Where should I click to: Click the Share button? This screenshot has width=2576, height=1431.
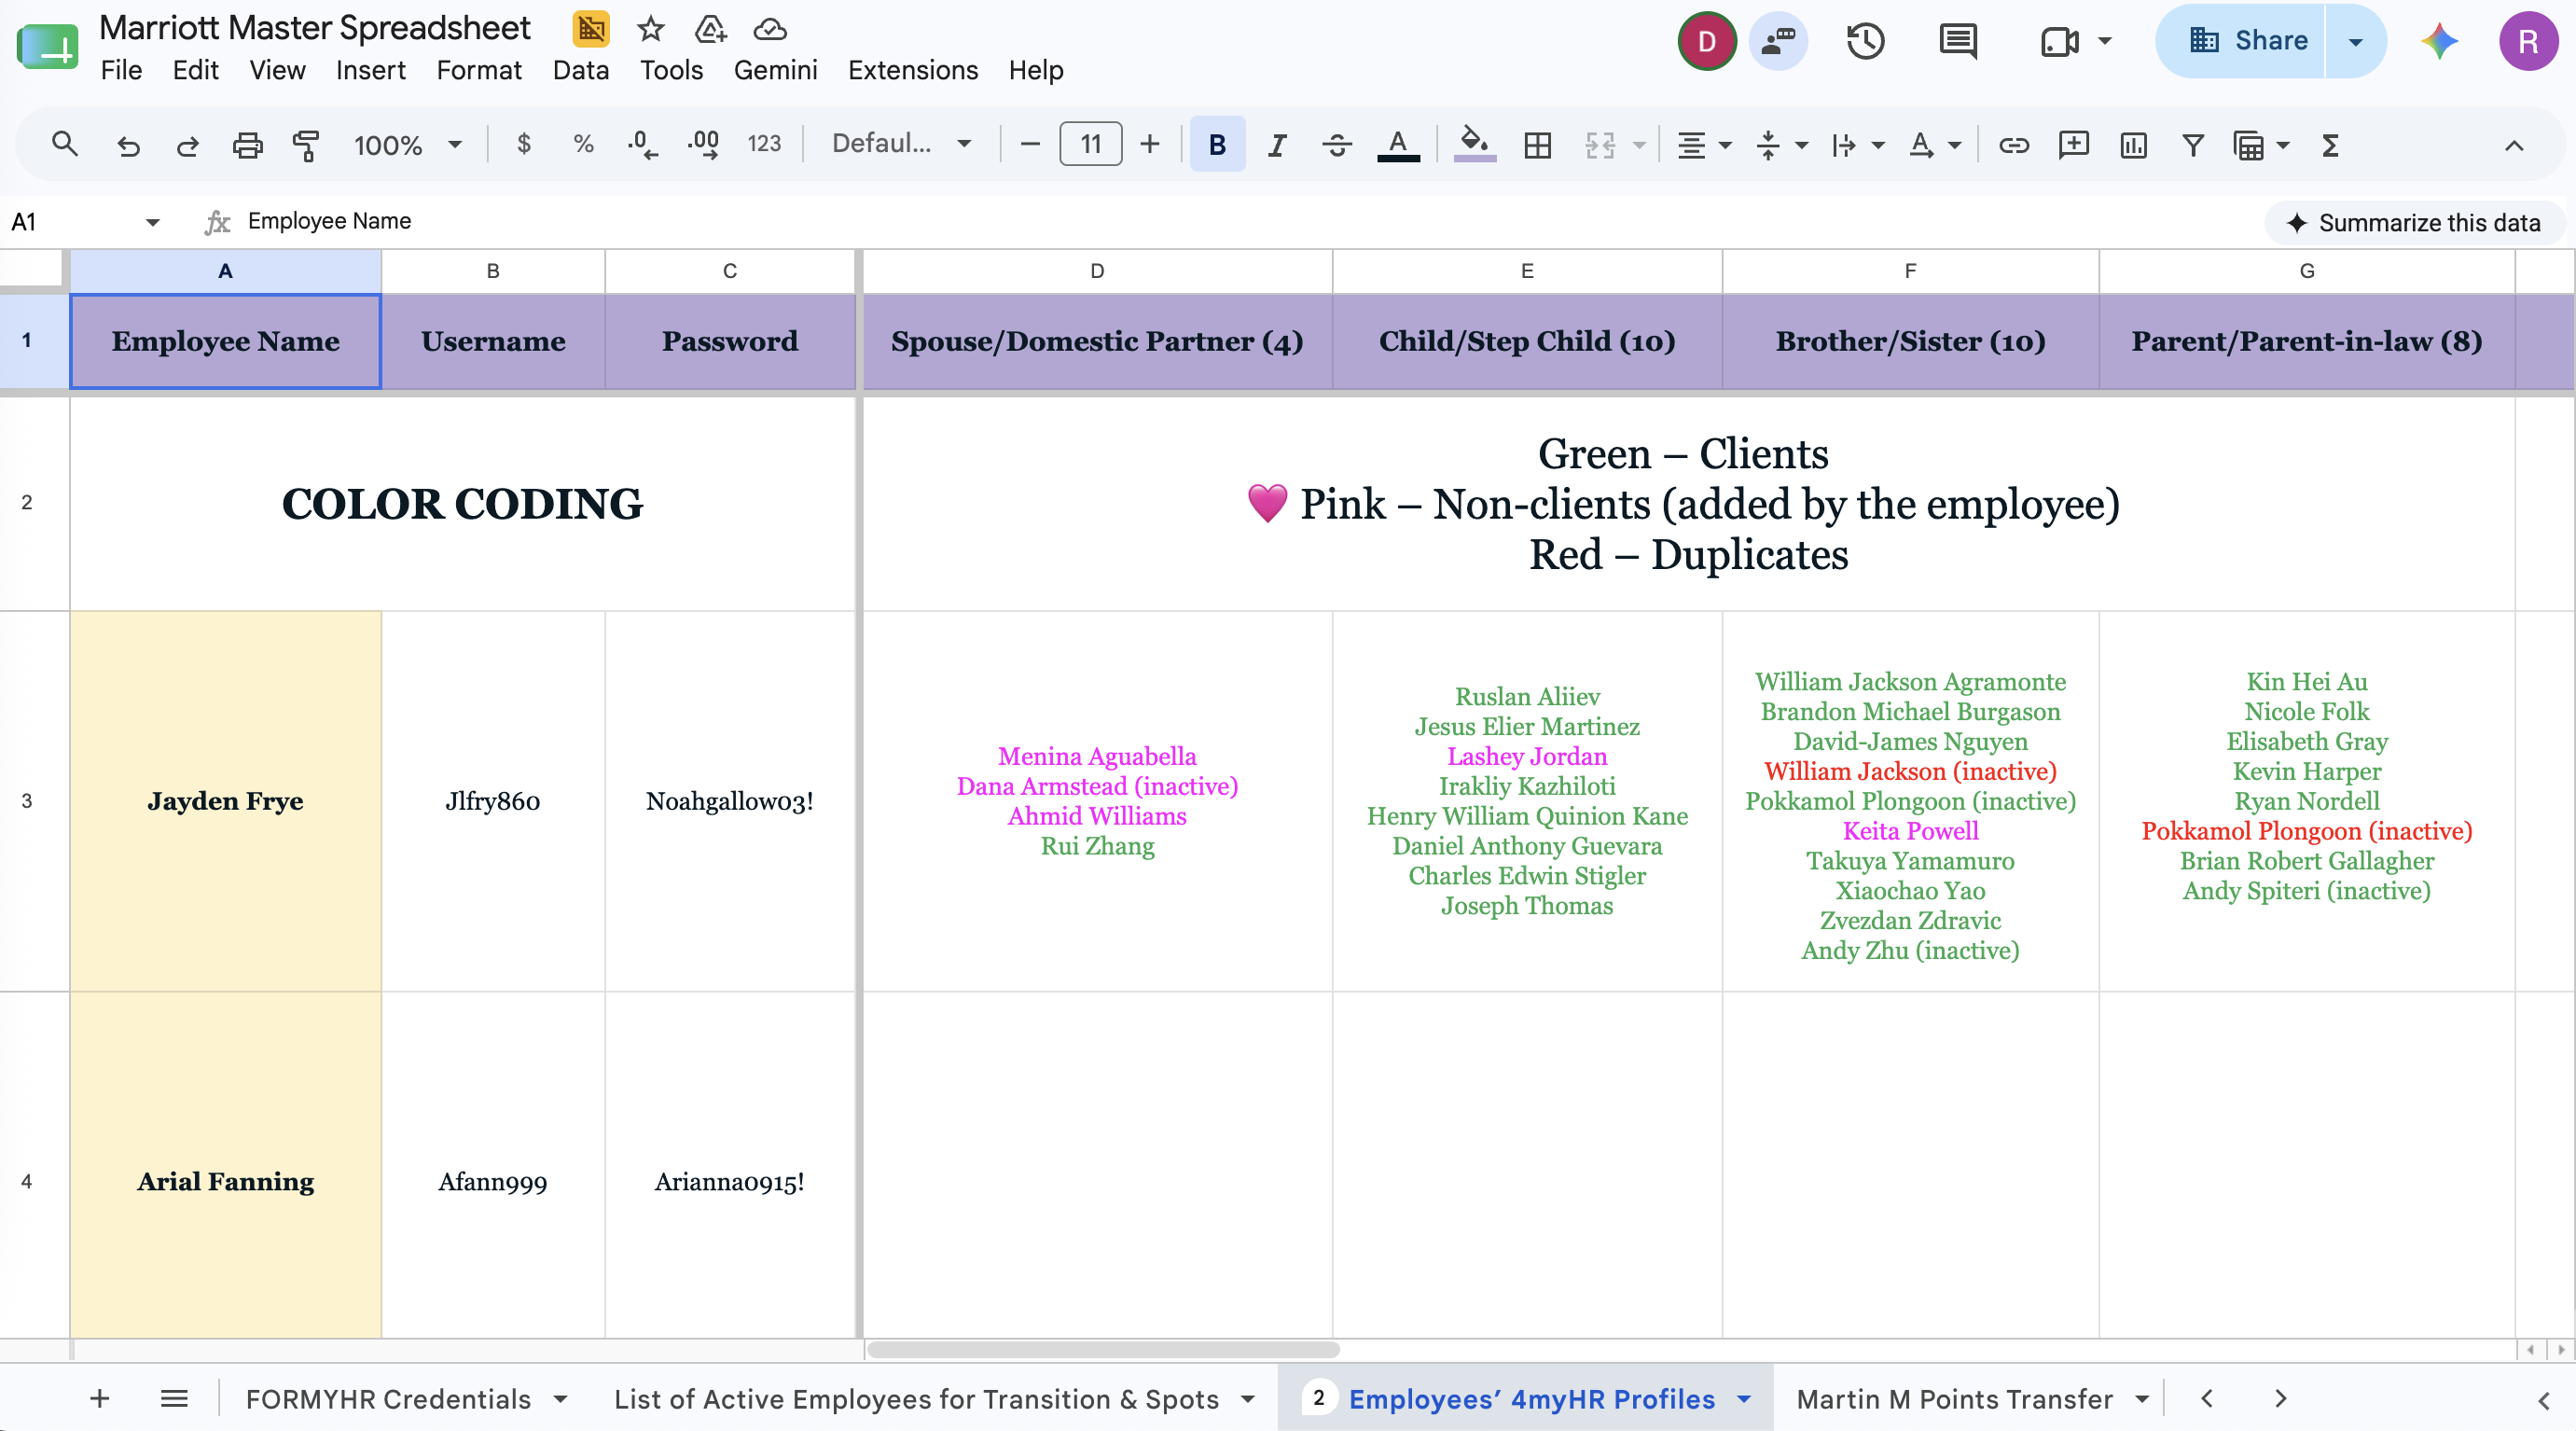tap(2248, 41)
